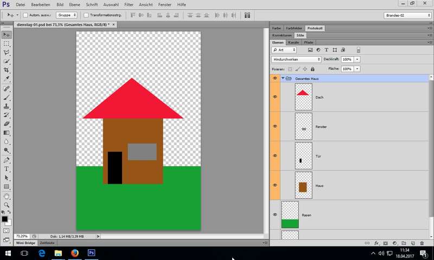Screen dimensions: 434x260
Task: Select the Type tool
Action: pyautogui.click(x=7, y=169)
